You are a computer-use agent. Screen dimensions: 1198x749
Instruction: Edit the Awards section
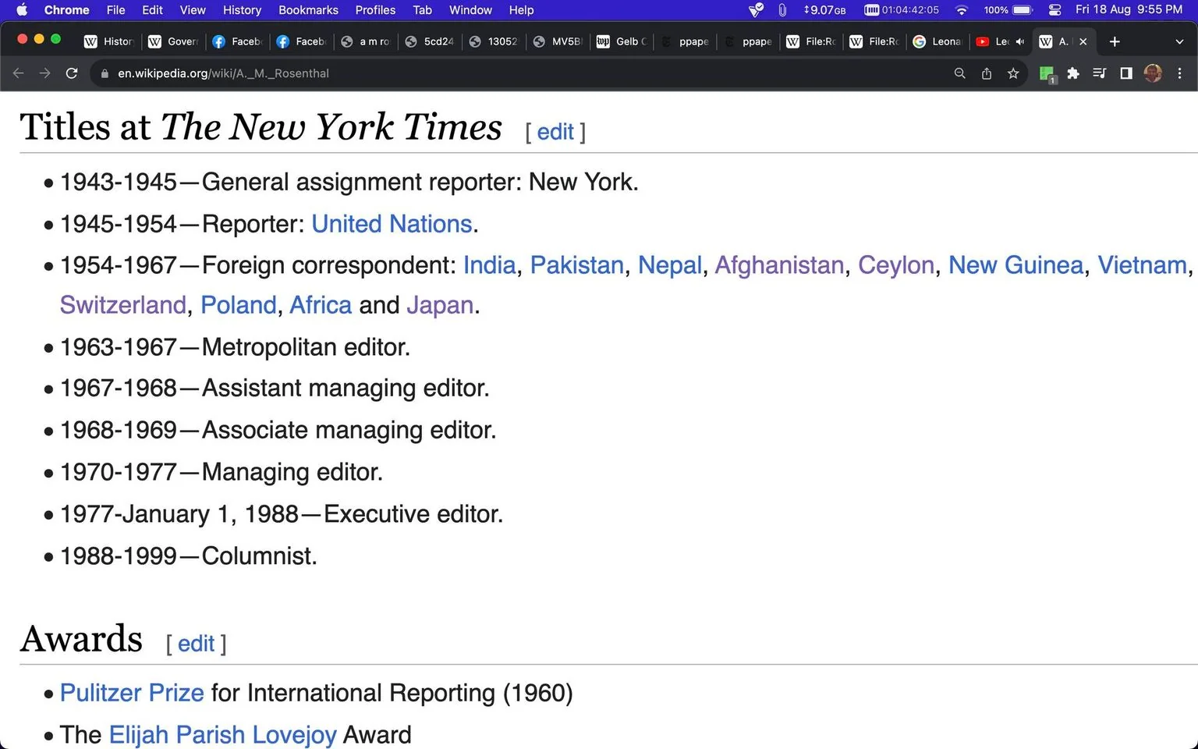click(x=196, y=644)
